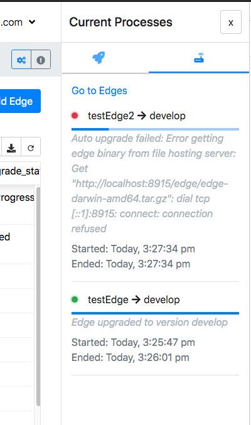Refresh the table with the reload icon
The height and width of the screenshot is (425, 251).
31,148
